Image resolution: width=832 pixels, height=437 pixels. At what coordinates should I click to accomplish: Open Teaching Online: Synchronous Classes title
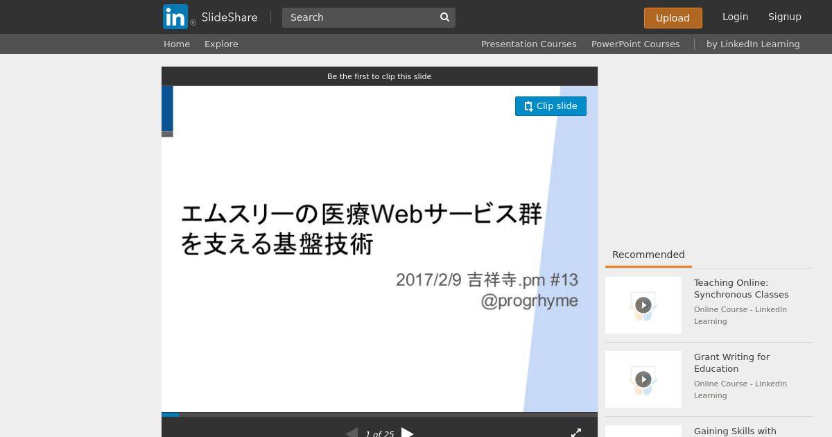pyautogui.click(x=741, y=289)
